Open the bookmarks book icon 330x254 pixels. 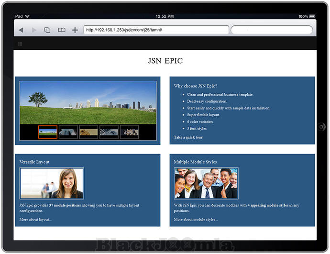click(x=61, y=30)
